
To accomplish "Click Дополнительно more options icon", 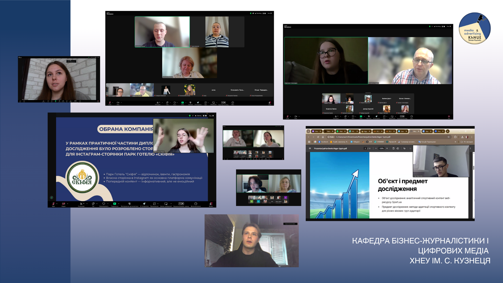I will point(196,204).
